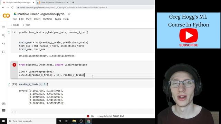The width and height of the screenshot is (221, 124).
Task: Open the Tools menu
Action: [58, 19]
